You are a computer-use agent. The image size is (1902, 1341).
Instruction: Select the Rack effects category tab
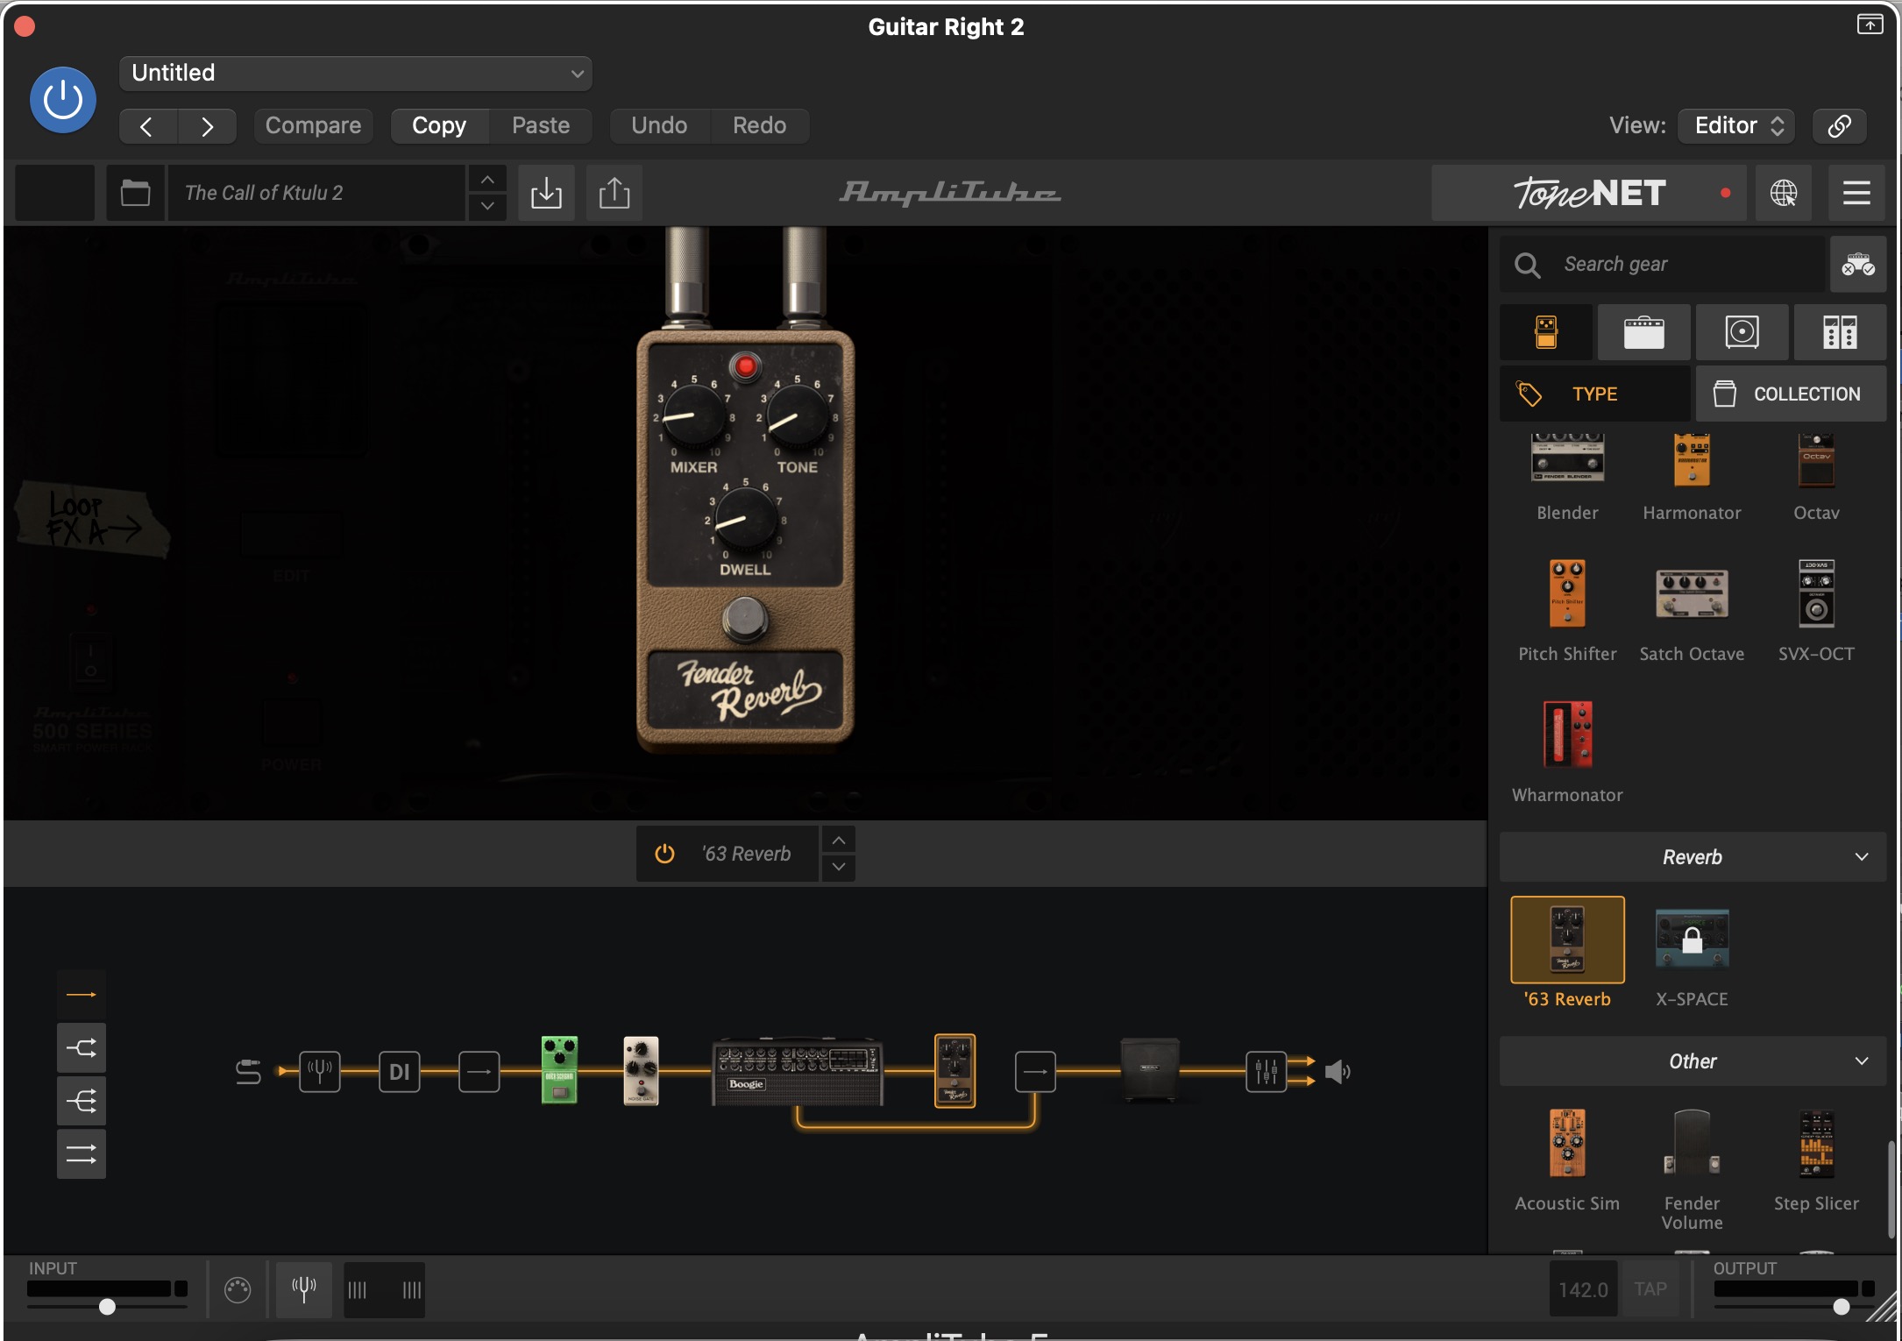click(1840, 333)
